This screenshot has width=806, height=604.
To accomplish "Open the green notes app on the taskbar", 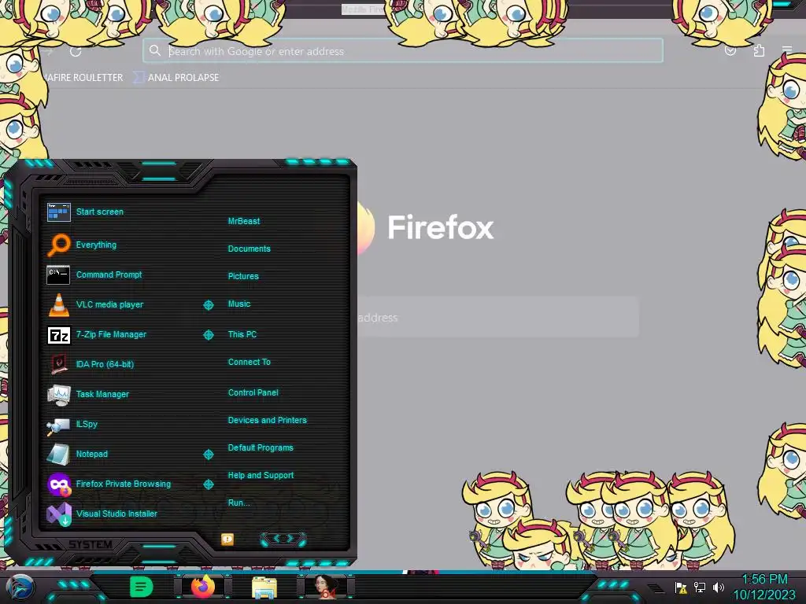I will [141, 587].
